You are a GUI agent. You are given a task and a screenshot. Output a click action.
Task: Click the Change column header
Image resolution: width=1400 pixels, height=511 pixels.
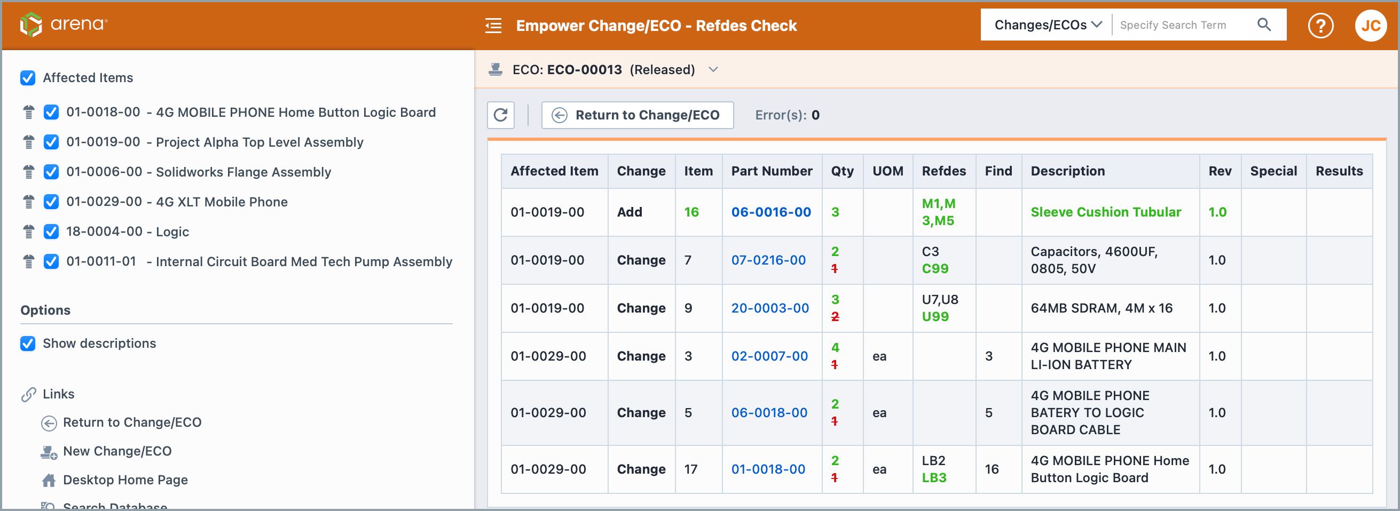641,171
